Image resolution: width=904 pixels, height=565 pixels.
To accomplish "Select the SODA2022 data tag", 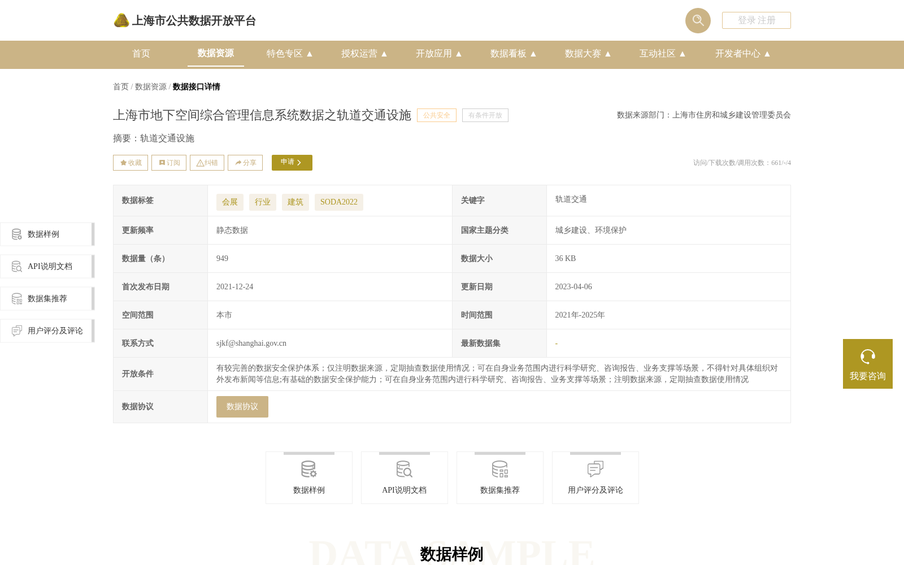I will click(339, 202).
